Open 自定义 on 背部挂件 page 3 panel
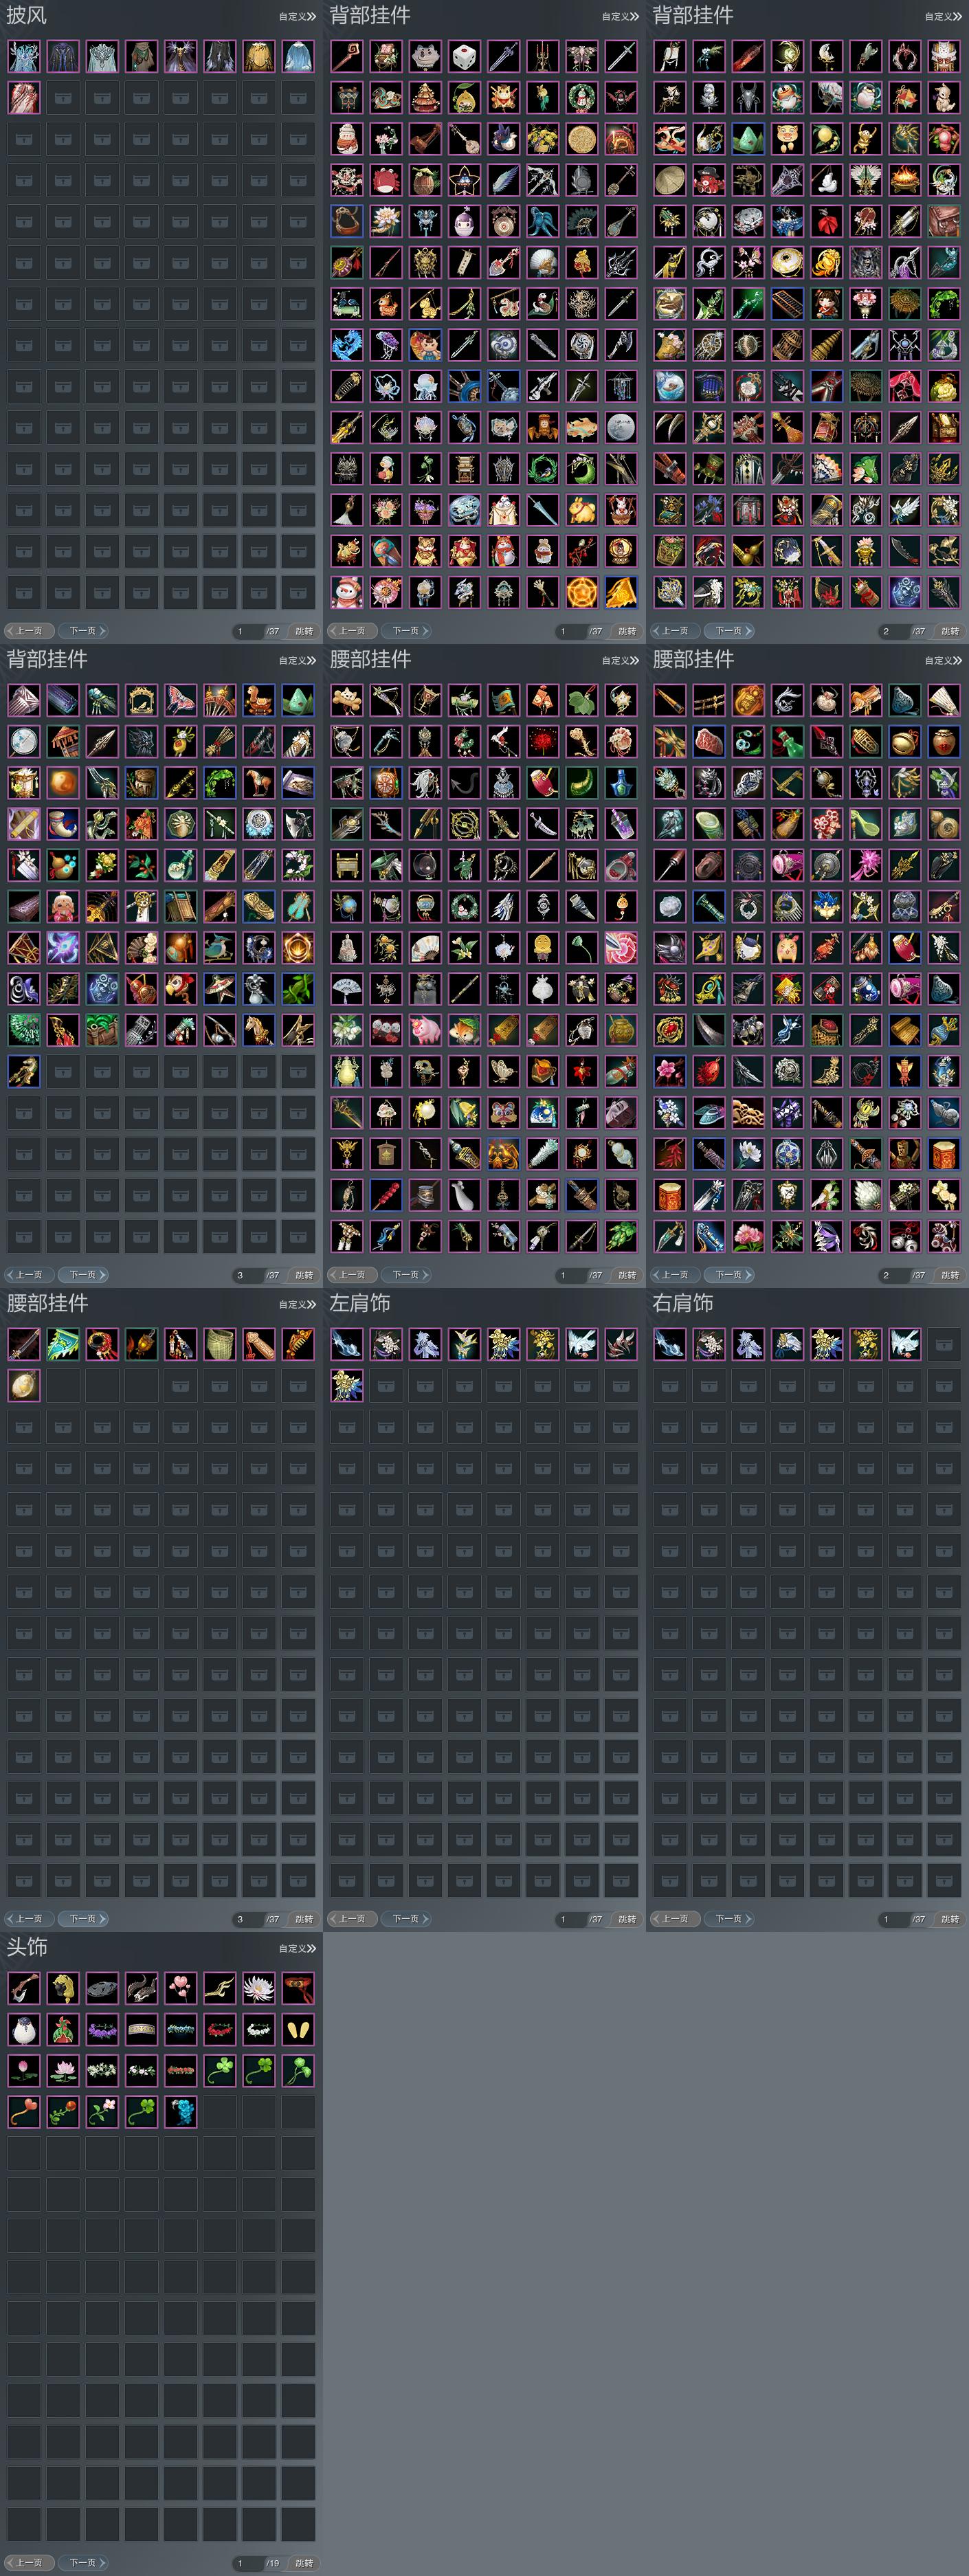The width and height of the screenshot is (969, 2576). coord(297,660)
